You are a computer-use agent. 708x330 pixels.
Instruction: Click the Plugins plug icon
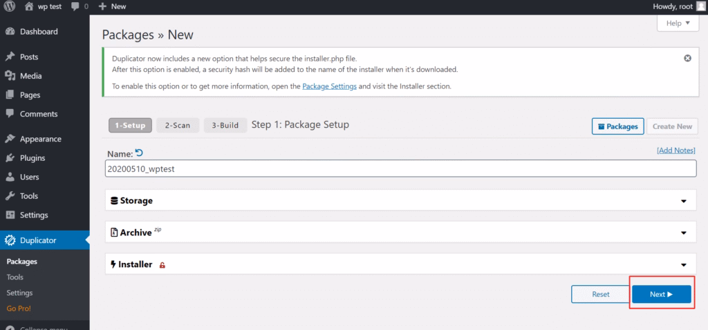coord(10,158)
